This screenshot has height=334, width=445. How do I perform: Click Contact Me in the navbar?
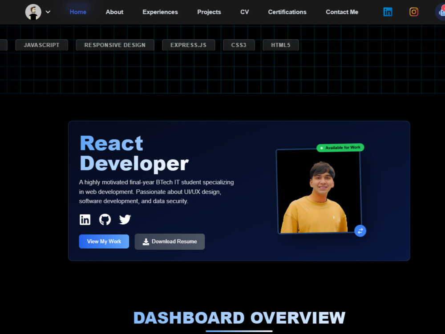[342, 12]
